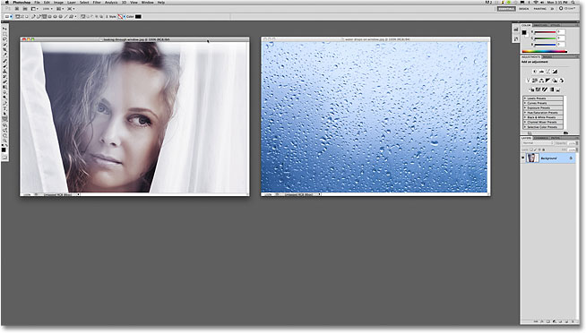The width and height of the screenshot is (586, 333).
Task: Add a Selective Color adjustment icon
Action: (558, 90)
